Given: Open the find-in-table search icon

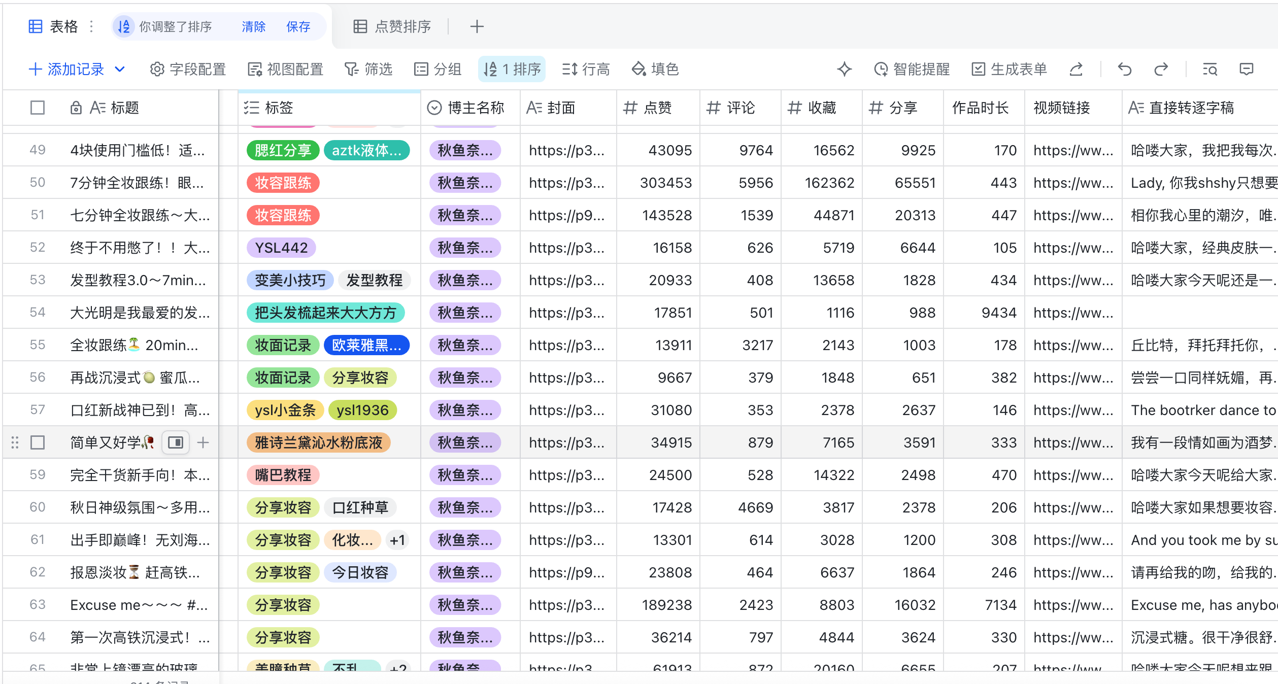Looking at the screenshot, I should click(x=1210, y=69).
